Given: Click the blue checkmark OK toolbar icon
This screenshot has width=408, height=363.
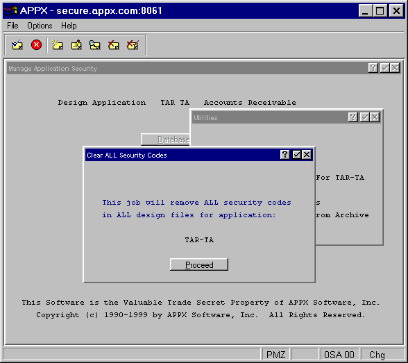Looking at the screenshot, I should (17, 45).
